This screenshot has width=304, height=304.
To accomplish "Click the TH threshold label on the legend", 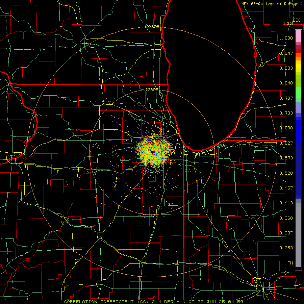I will [290, 263].
